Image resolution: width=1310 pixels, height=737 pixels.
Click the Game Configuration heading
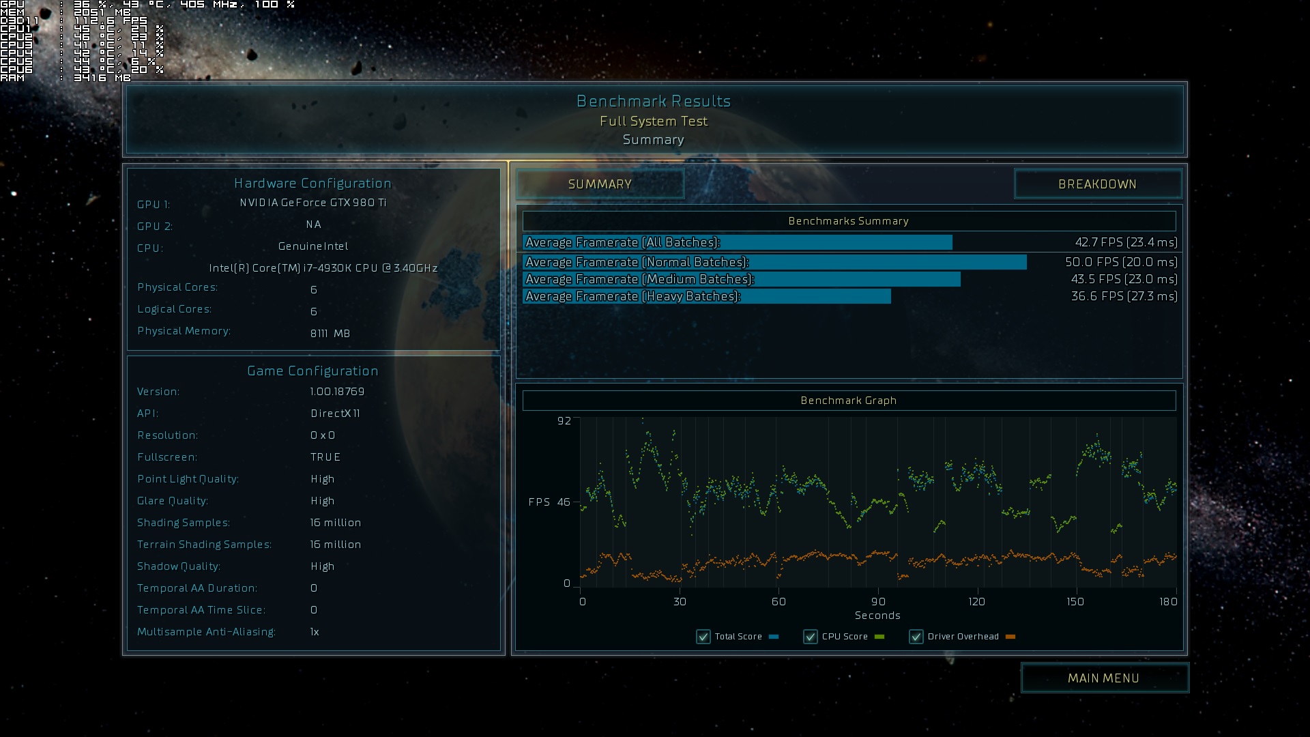pos(312,371)
